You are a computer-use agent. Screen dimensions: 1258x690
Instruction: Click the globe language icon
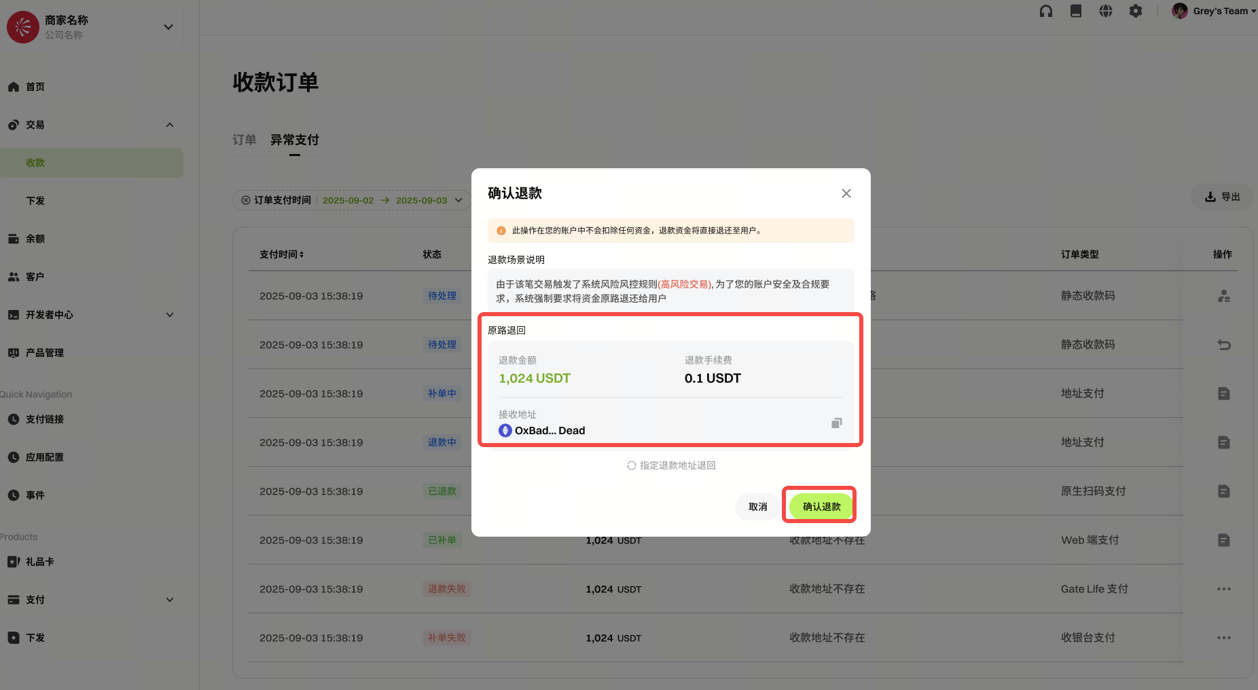click(1106, 11)
